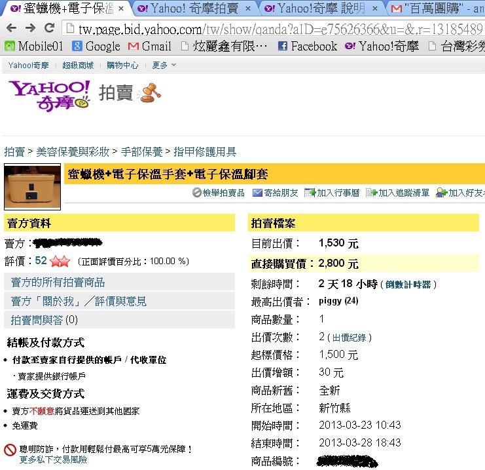Screen dimensions: 485x470
Task: Click 寄給朋友 envelope link
Action: [x=275, y=193]
